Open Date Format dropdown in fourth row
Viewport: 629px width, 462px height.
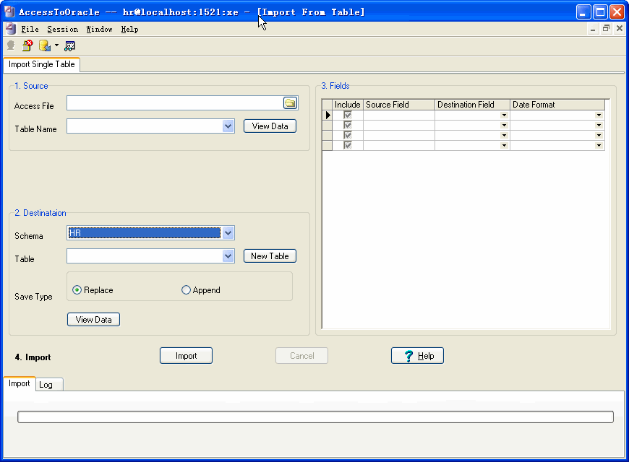[599, 145]
